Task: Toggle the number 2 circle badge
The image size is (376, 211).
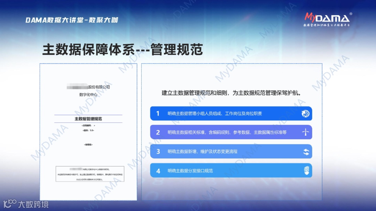Action: tap(158, 132)
